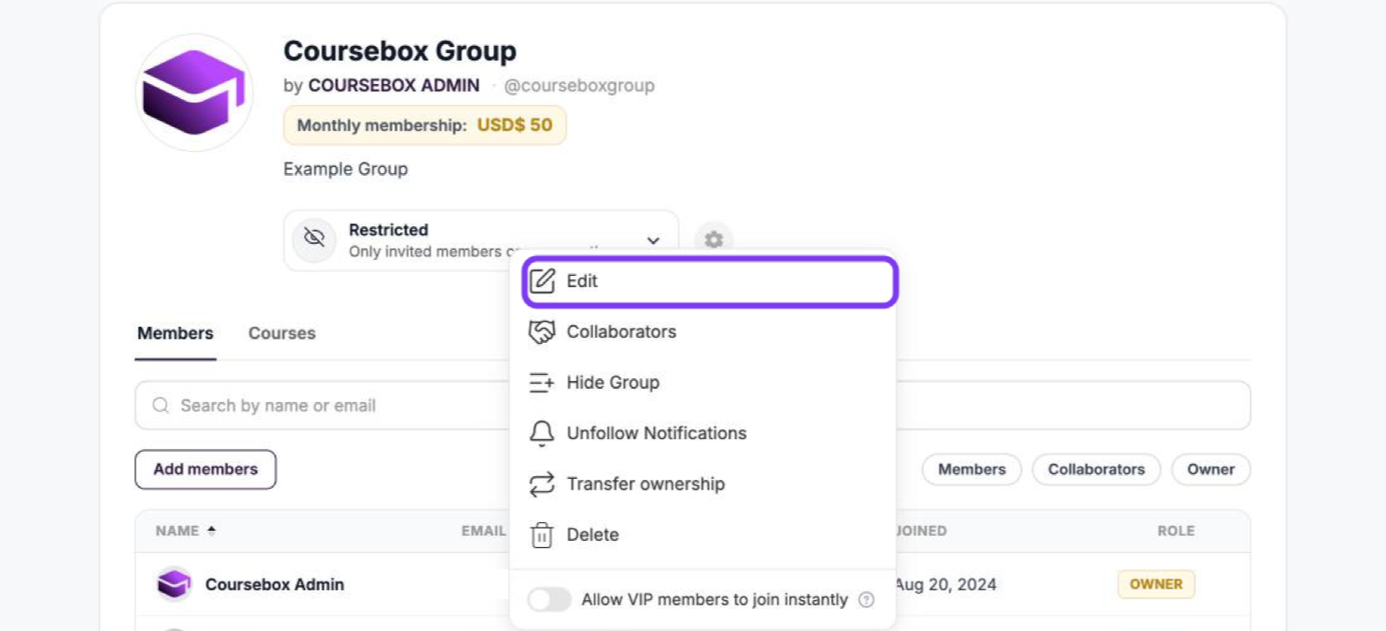The height and width of the screenshot is (631, 1386).
Task: Click the Collaborators handshake icon
Action: tap(542, 332)
